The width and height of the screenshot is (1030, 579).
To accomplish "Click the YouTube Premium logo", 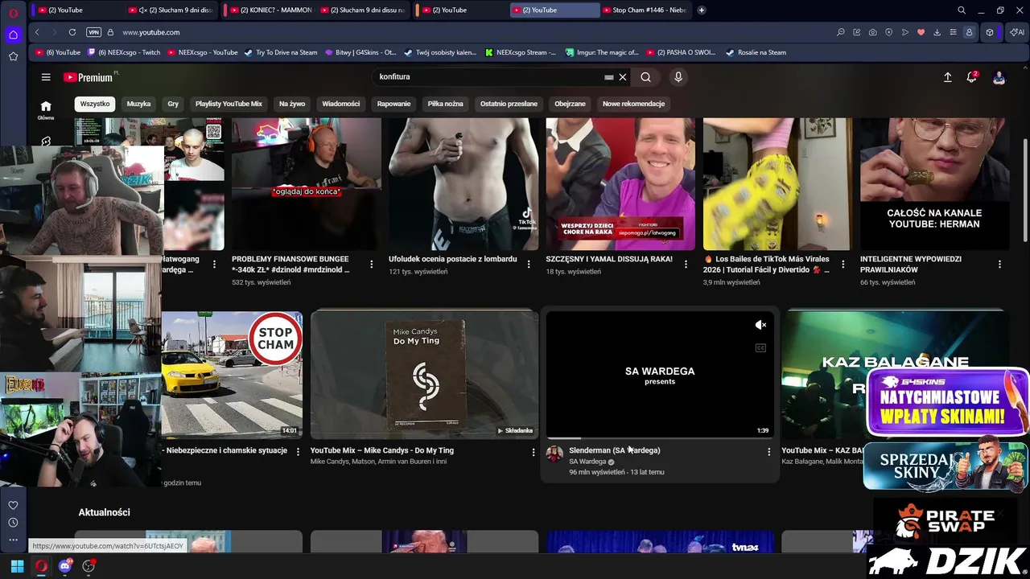I will coord(89,77).
